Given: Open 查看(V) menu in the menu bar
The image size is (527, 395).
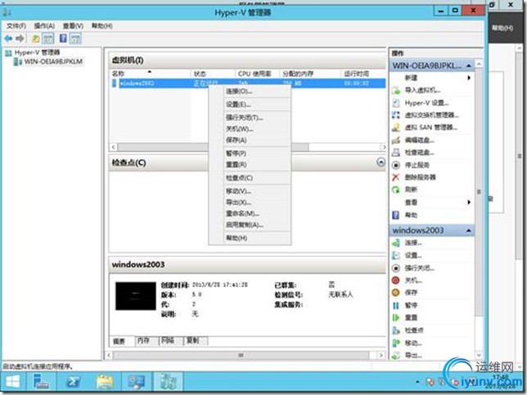Looking at the screenshot, I should point(73,26).
